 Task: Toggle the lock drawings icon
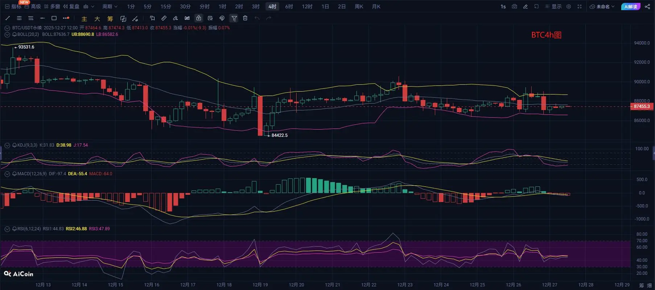(199, 18)
